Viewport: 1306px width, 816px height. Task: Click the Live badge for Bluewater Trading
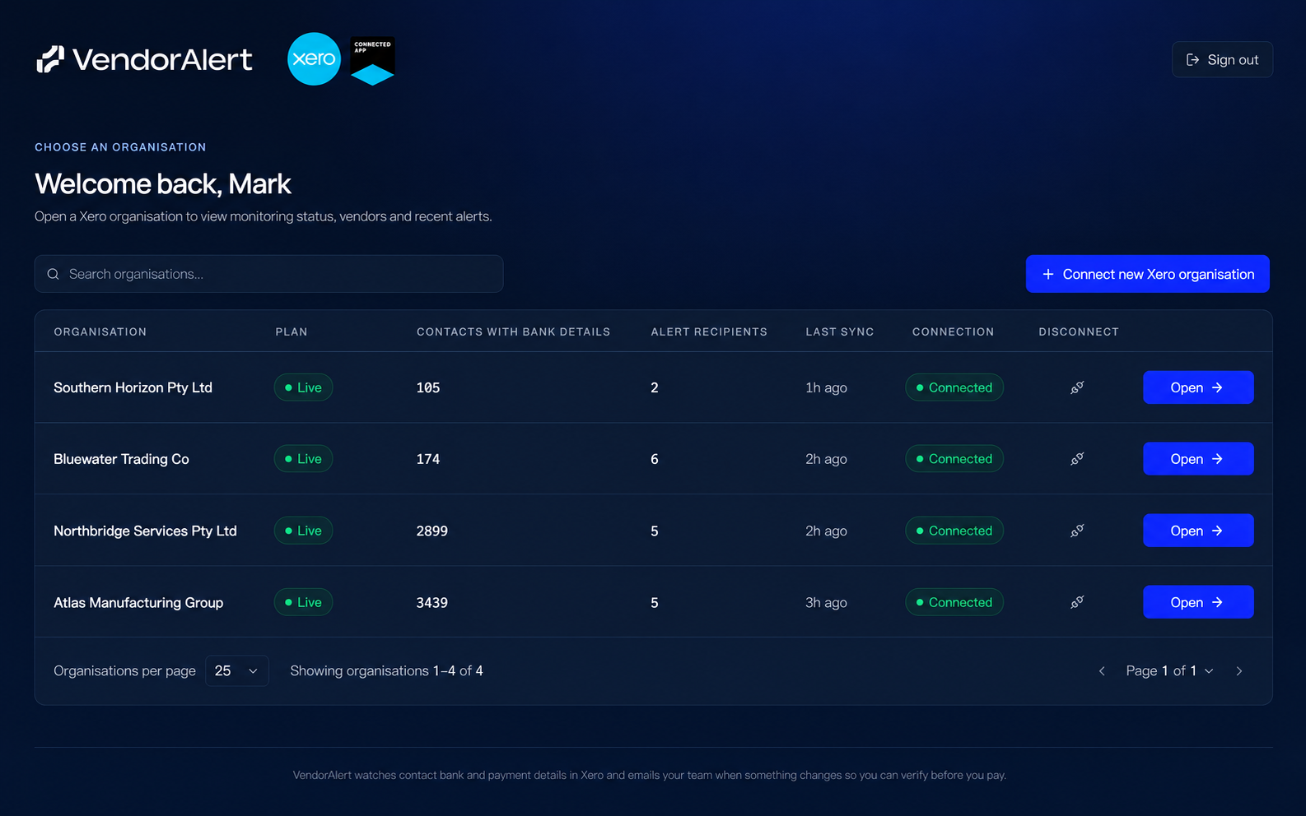point(303,459)
